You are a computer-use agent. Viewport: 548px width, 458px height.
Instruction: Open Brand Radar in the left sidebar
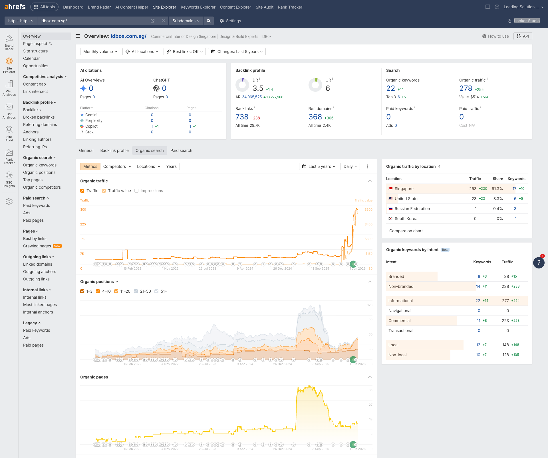pos(9,42)
